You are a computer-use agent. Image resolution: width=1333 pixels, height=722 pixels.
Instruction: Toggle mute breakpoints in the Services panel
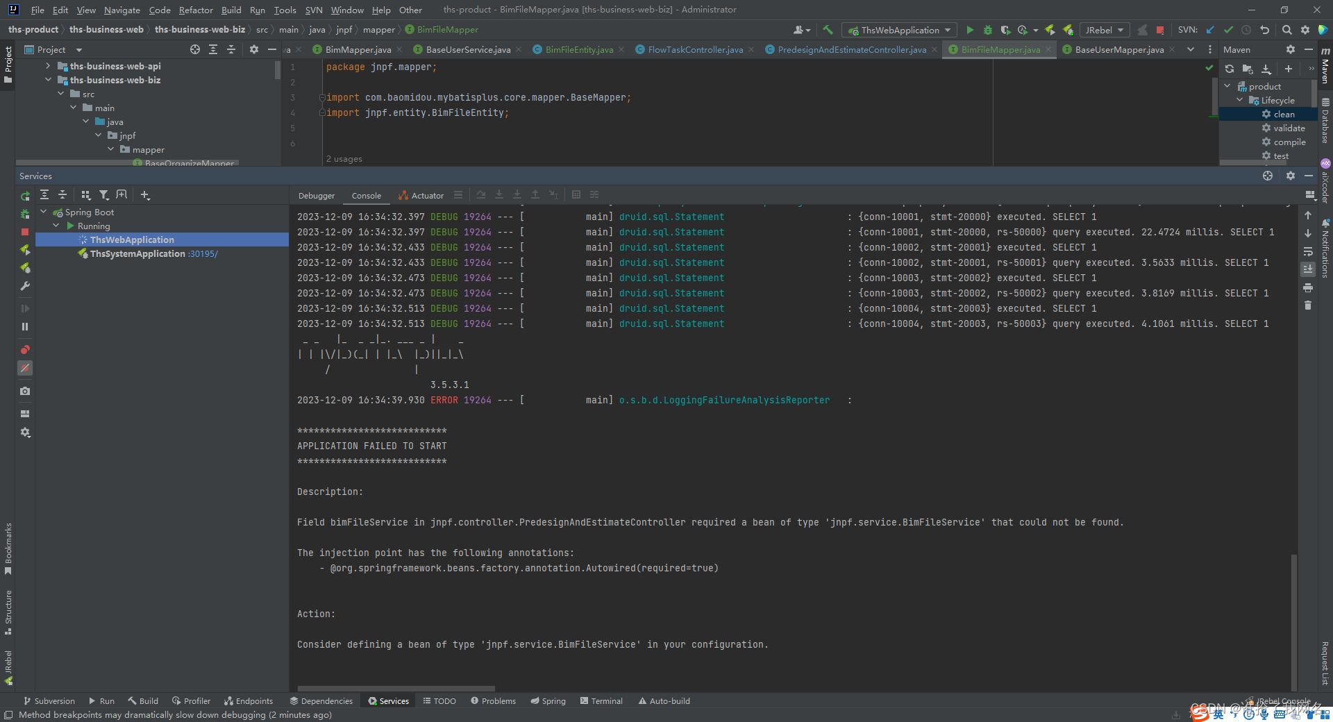(x=25, y=369)
